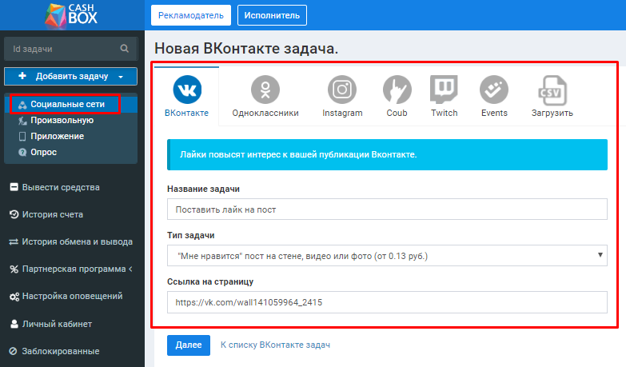Screen dimensions: 626x367
Task: Switch to the Исполнитель tab
Action: click(272, 15)
